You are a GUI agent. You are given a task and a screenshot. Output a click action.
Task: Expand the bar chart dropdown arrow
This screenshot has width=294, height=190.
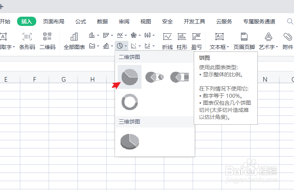112,35
